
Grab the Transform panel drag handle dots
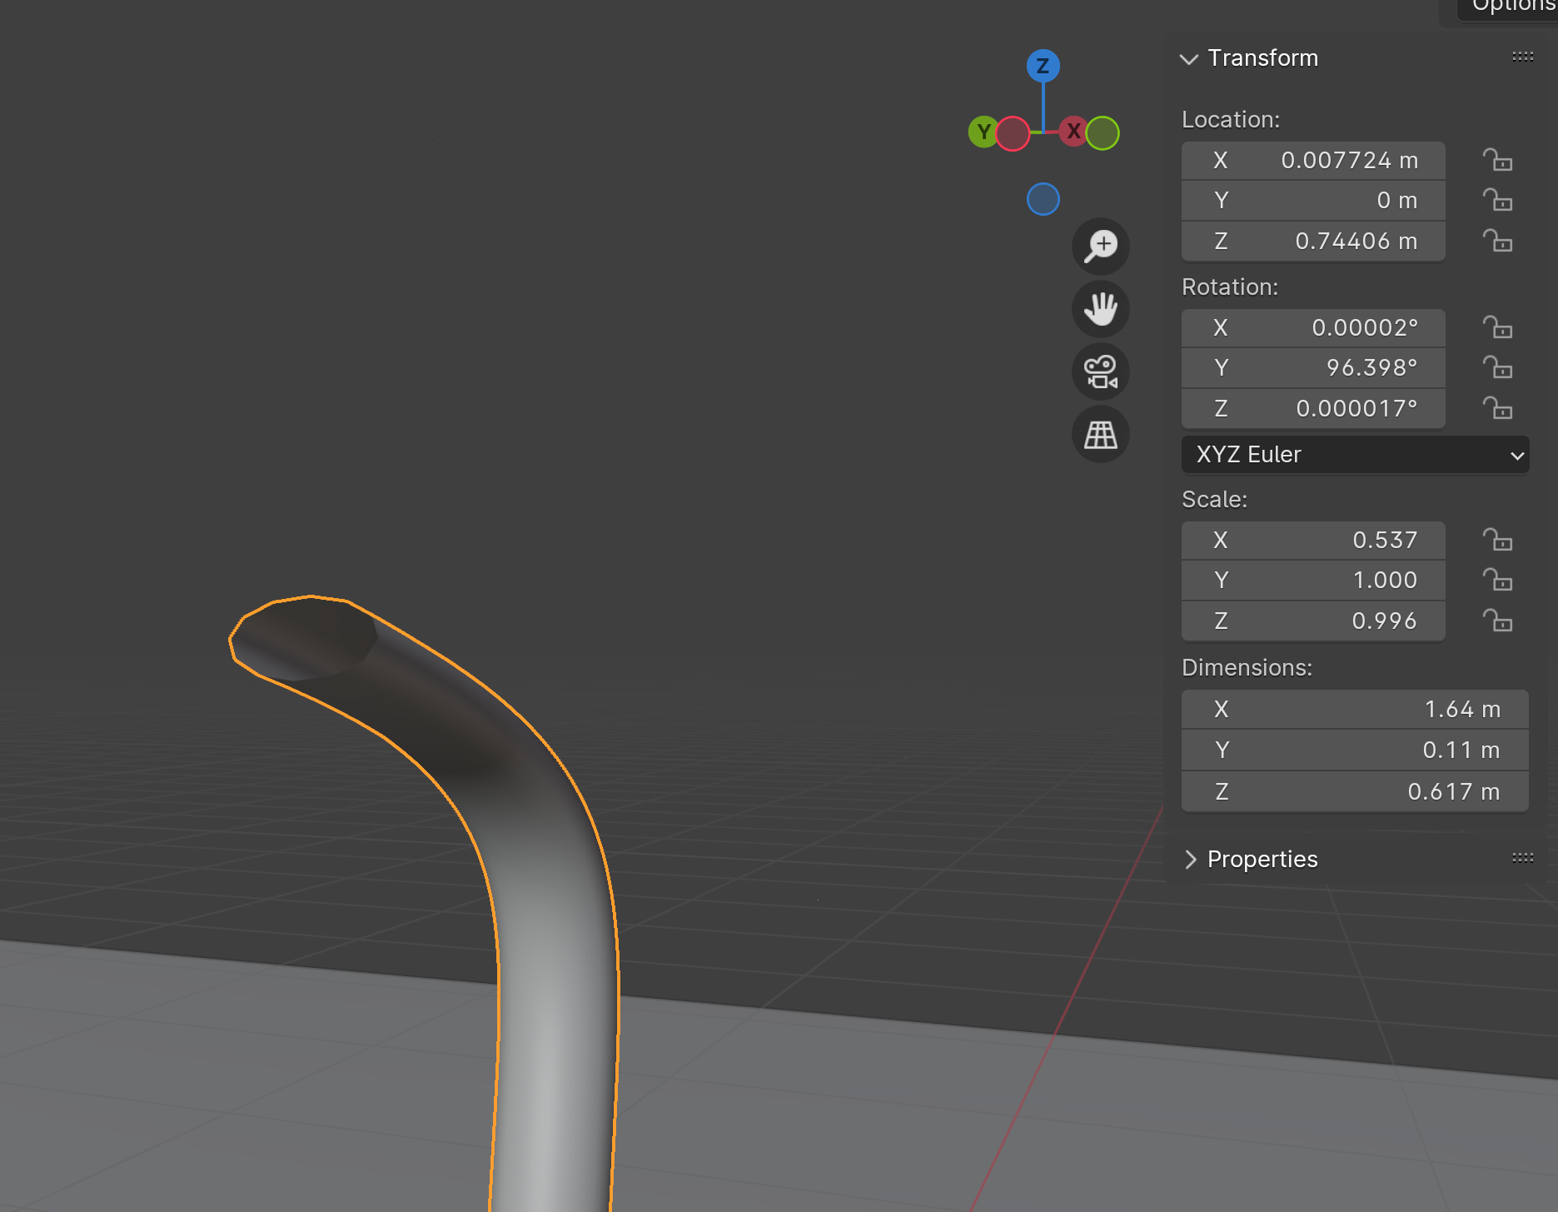click(x=1523, y=57)
